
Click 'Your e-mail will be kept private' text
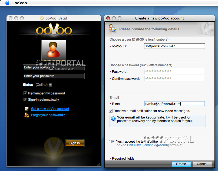click(141, 117)
